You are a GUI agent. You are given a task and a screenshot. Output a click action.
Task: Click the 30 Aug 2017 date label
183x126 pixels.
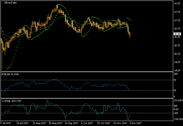55,123
